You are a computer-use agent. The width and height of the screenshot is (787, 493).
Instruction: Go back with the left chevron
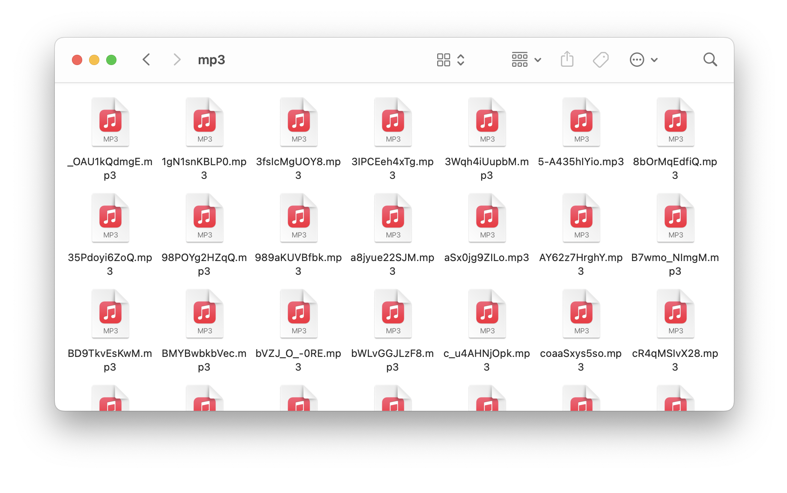tap(146, 59)
